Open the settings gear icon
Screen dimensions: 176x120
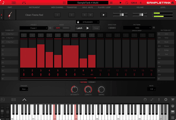(166, 99)
